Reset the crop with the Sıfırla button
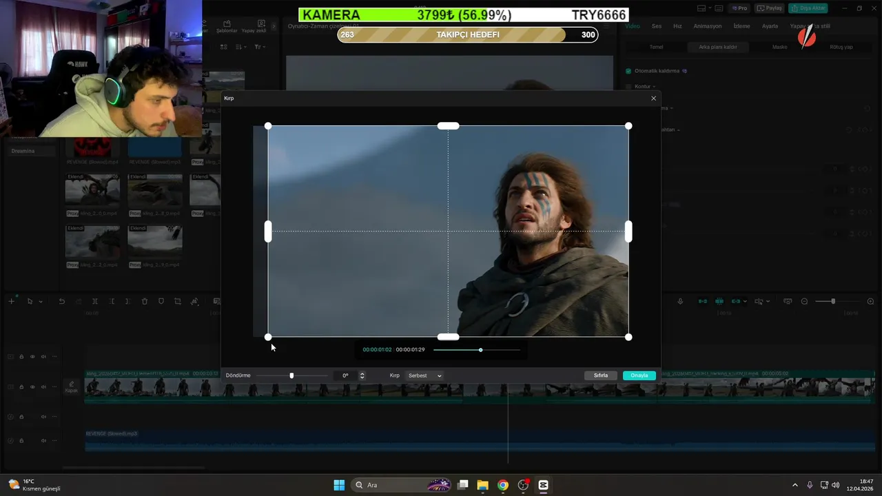 pyautogui.click(x=601, y=375)
